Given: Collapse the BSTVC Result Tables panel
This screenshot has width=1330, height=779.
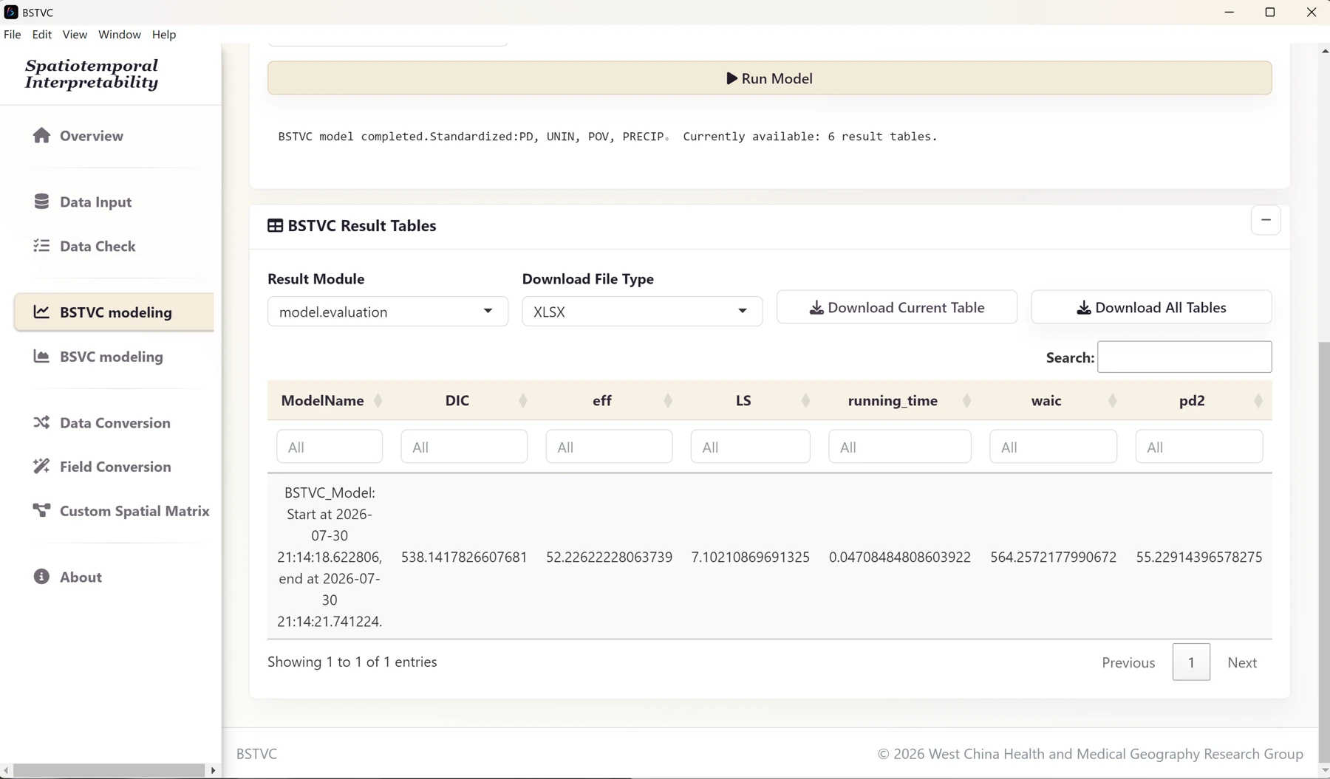Looking at the screenshot, I should [x=1266, y=220].
